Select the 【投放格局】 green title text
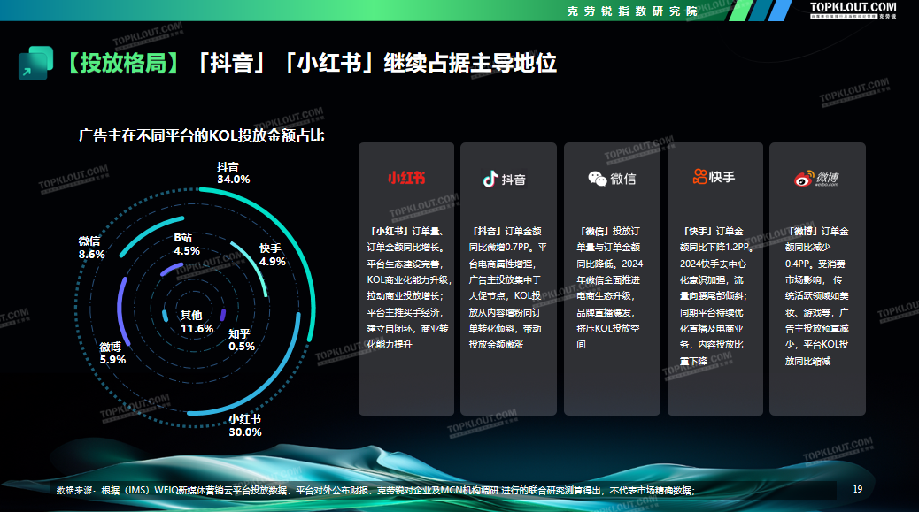Image resolution: width=919 pixels, height=512 pixels. [x=123, y=63]
